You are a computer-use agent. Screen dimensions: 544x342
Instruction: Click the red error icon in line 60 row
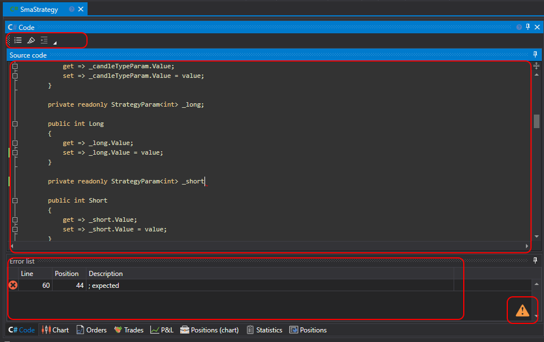pos(13,285)
